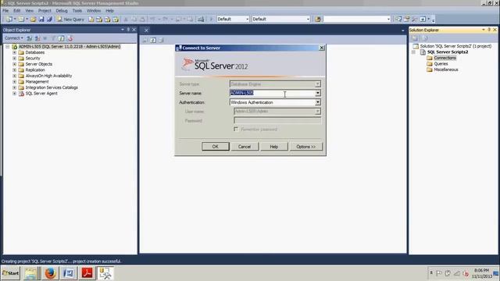The width and height of the screenshot is (500, 281).
Task: Click the SSMS icon in taskbar
Action: [x=105, y=273]
